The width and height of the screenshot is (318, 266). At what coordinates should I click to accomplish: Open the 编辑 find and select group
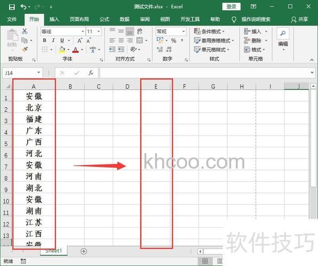click(x=283, y=39)
